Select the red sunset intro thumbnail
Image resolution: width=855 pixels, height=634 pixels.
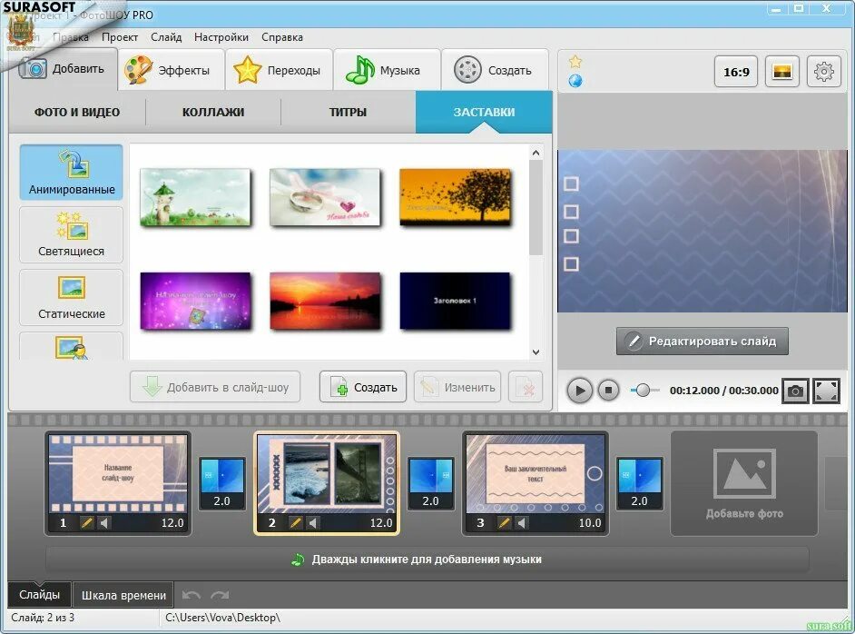(325, 302)
